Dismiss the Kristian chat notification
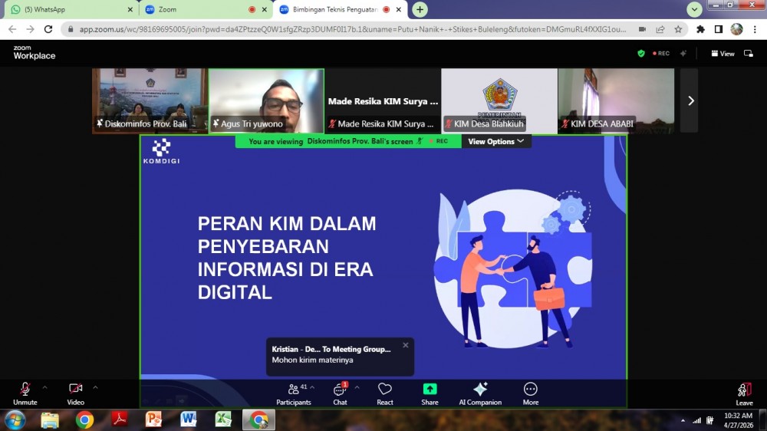The height and width of the screenshot is (431, 767). point(406,345)
